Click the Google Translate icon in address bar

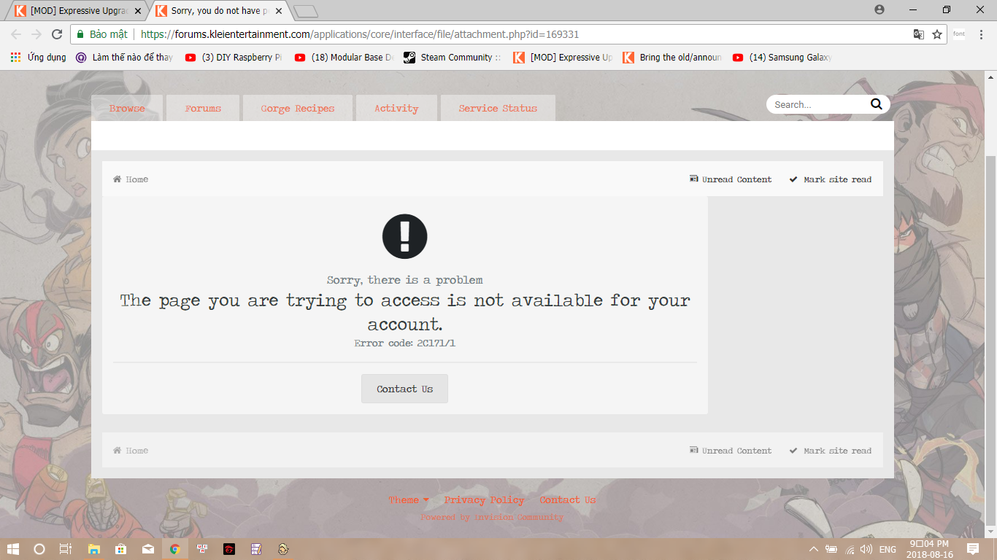click(919, 34)
